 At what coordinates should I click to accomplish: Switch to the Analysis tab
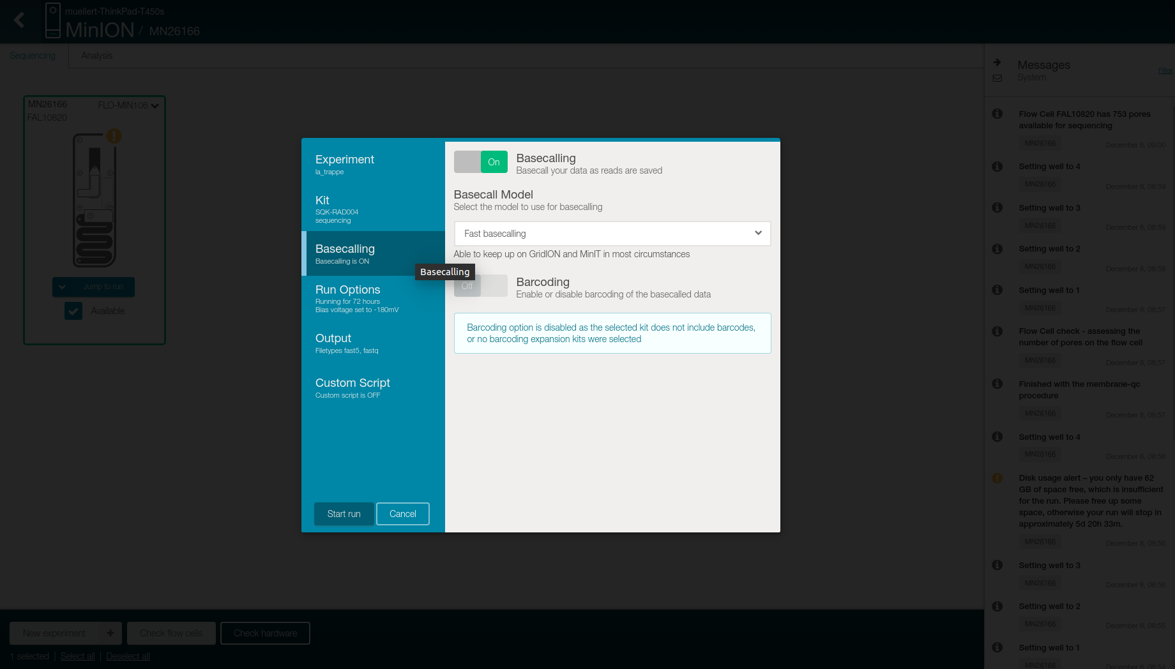[x=96, y=56]
